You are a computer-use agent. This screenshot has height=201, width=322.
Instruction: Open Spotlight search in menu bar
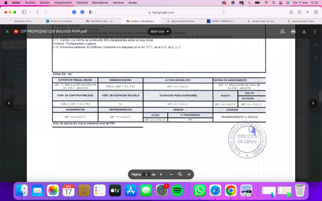click(274, 3)
